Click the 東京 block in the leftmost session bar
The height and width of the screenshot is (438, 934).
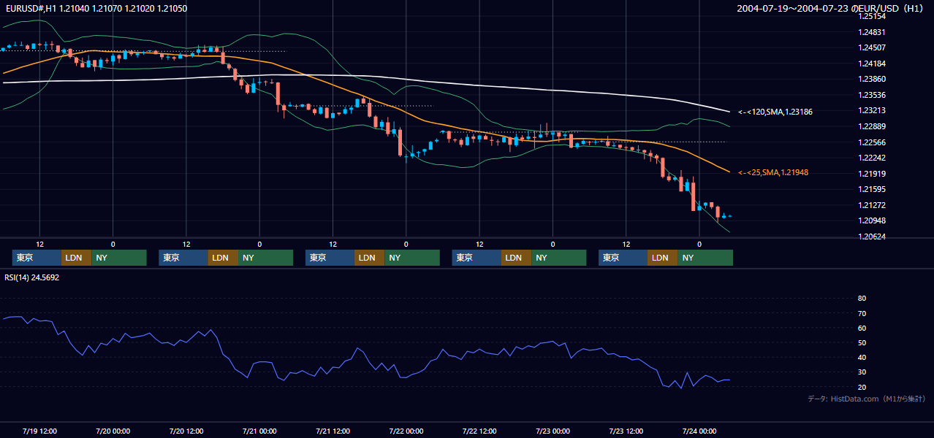[37, 258]
